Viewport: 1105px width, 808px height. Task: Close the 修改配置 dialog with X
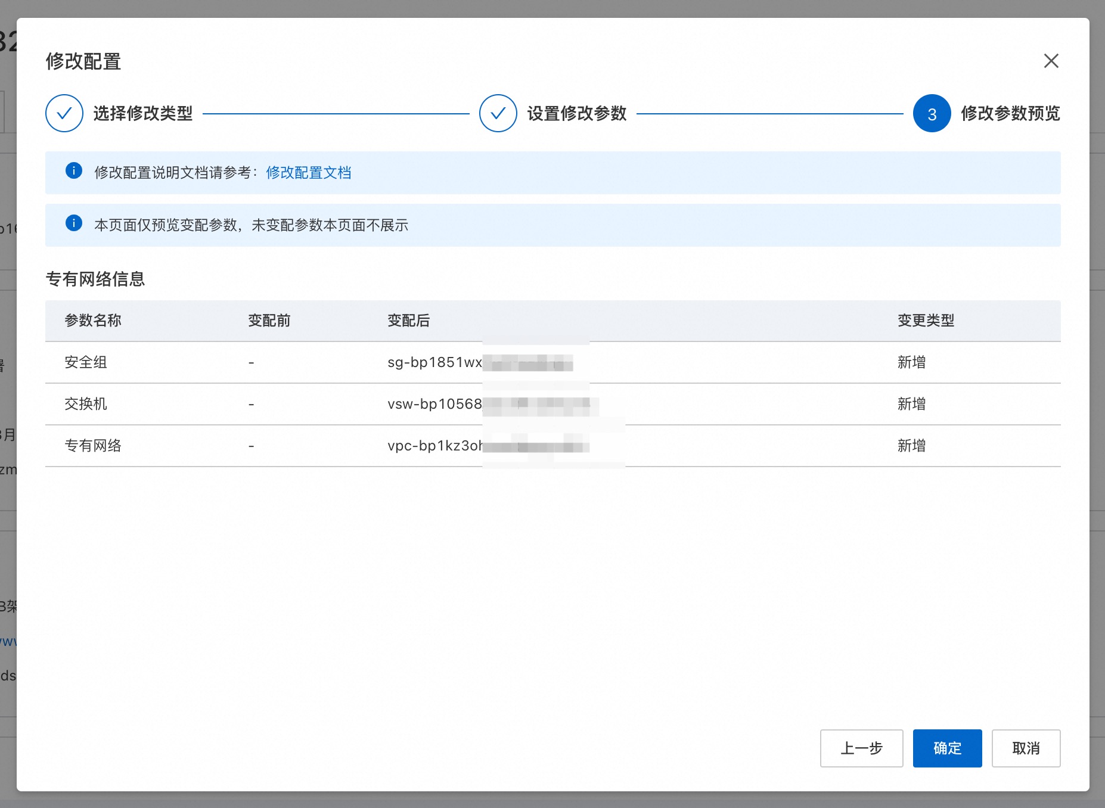tap(1051, 61)
